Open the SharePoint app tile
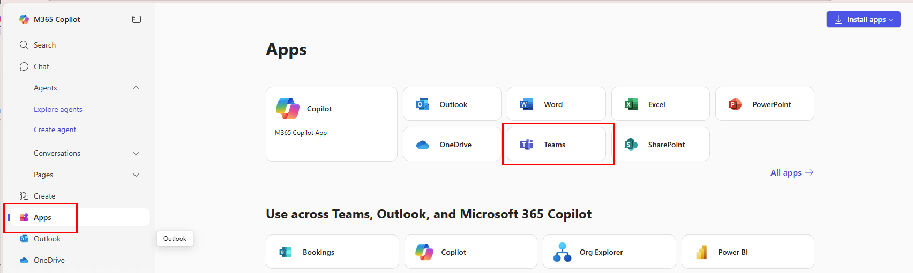 click(660, 145)
